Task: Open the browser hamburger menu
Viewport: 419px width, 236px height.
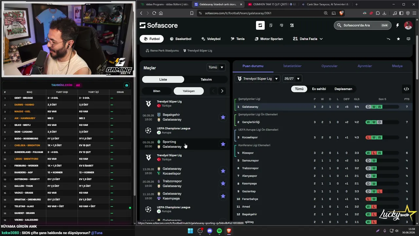Action: tap(414, 13)
